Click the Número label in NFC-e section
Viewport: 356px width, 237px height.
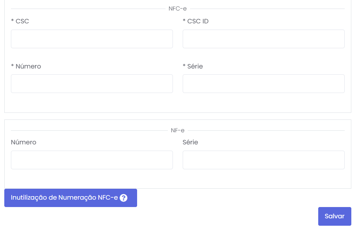click(x=28, y=67)
